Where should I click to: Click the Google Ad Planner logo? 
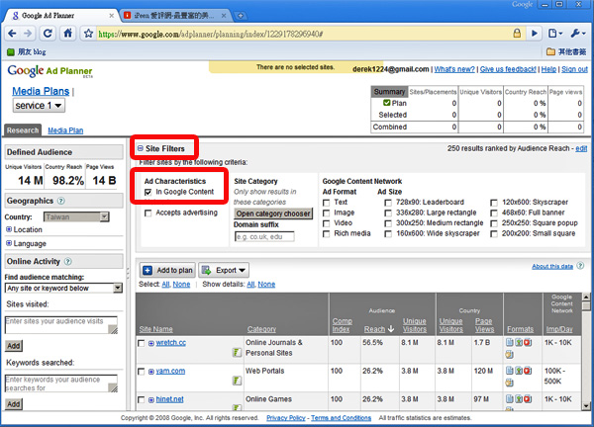(x=50, y=71)
